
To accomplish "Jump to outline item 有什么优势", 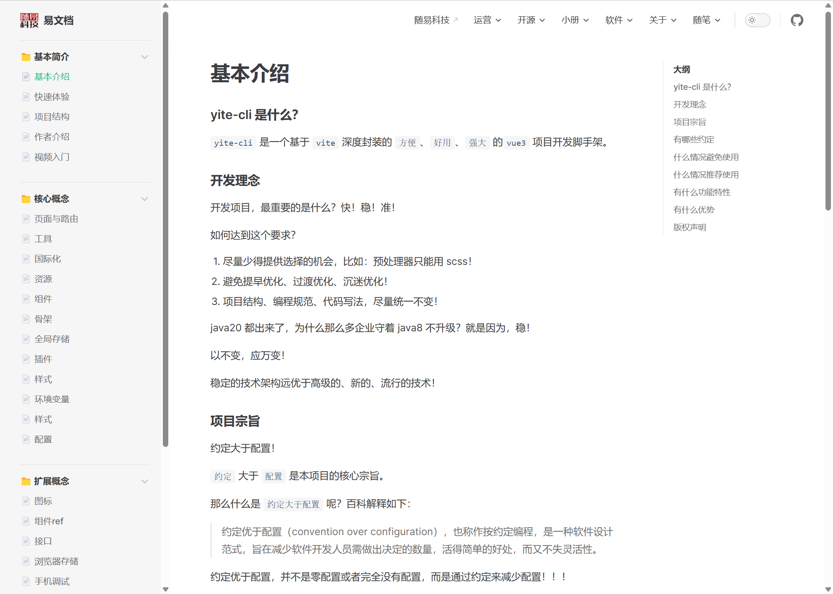I will click(694, 210).
